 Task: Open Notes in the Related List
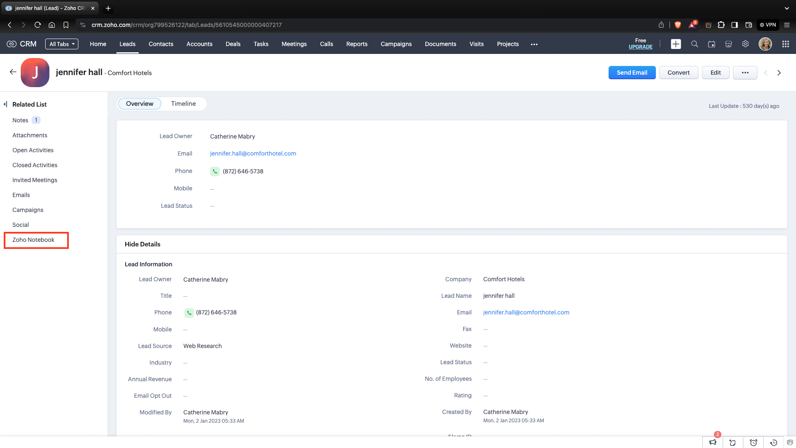20,120
